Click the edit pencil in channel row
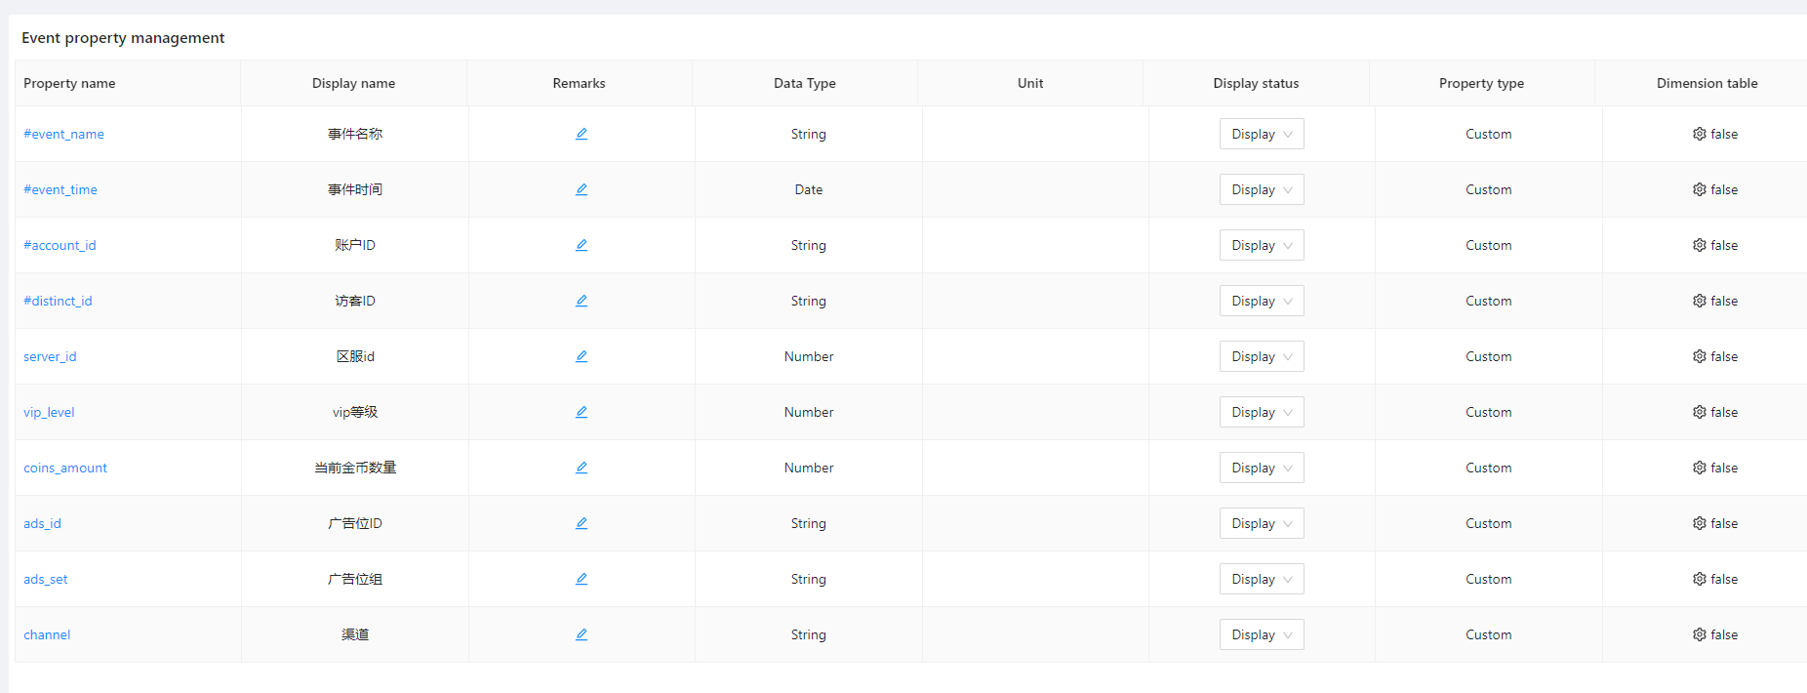Image resolution: width=1807 pixels, height=693 pixels. tap(581, 634)
